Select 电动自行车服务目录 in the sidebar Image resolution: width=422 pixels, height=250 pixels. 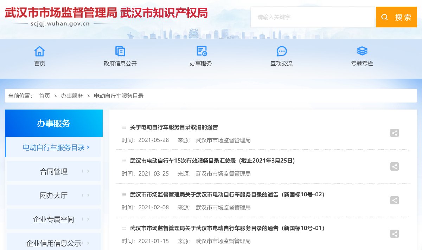pos(54,147)
